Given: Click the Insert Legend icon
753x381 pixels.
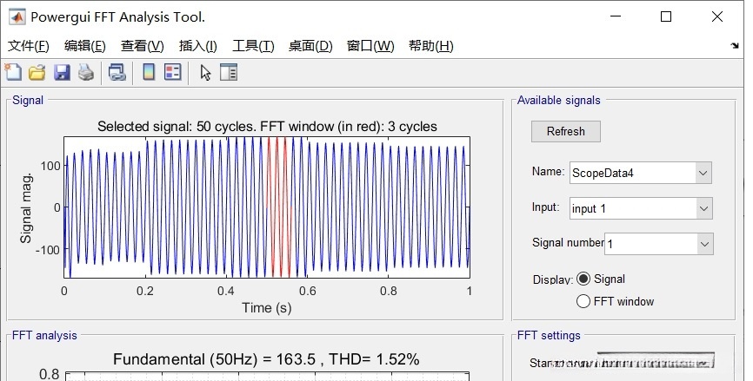Looking at the screenshot, I should tap(173, 72).
